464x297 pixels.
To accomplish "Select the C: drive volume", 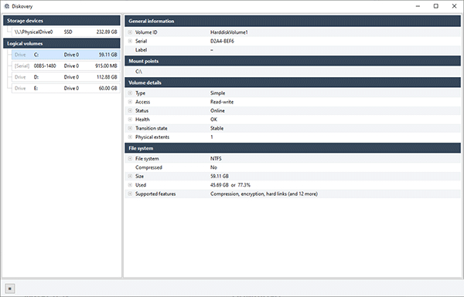I will click(66, 55).
